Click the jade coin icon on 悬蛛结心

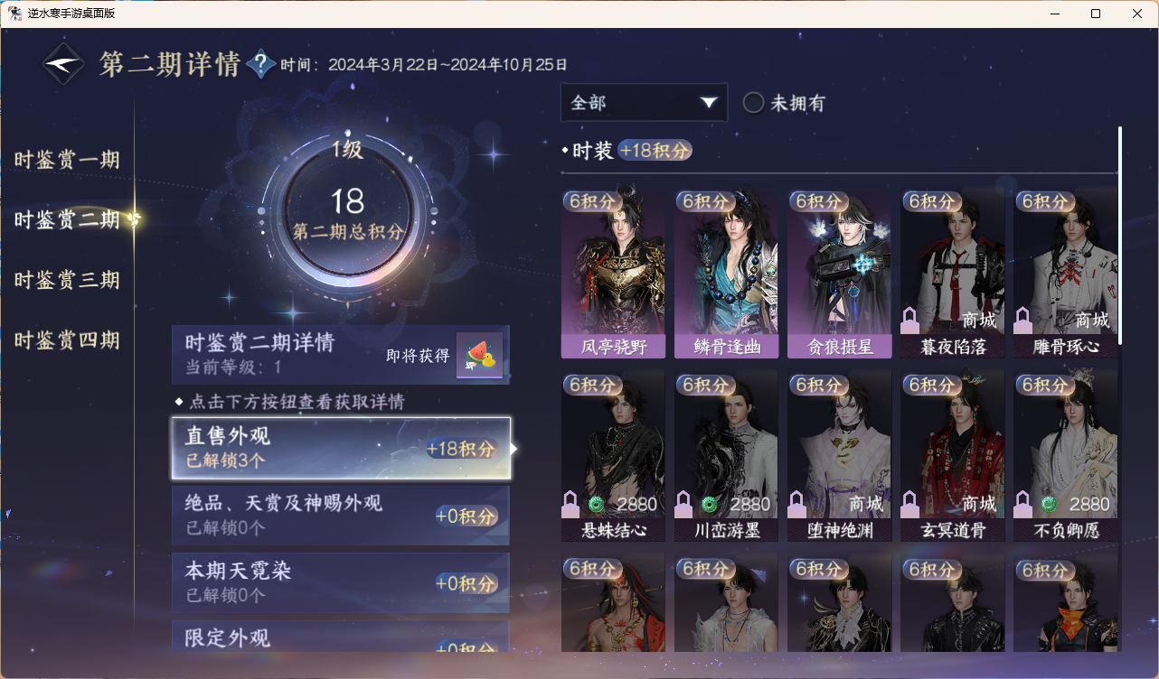595,503
